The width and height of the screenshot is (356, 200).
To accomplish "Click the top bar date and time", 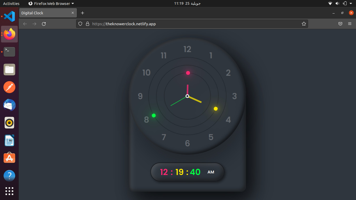I will pos(187,4).
